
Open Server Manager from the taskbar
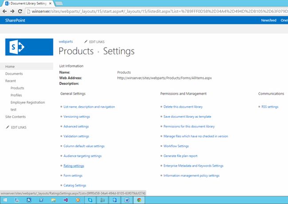point(17,200)
